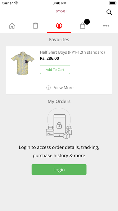Viewport: 118px width, 211px height.
Task: Open search with the magnifier icon
Action: pos(109,12)
